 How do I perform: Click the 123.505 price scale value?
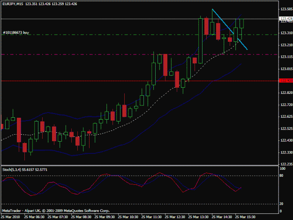(286, 9)
